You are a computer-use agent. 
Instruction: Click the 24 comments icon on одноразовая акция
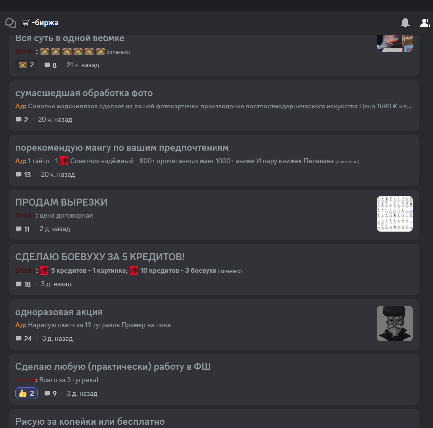click(x=19, y=339)
